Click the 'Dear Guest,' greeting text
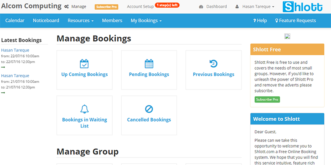Viewport: 331px width, 165px height. [x=265, y=132]
